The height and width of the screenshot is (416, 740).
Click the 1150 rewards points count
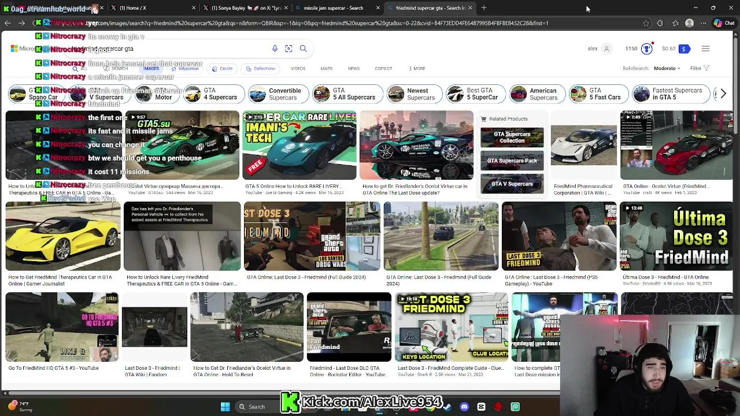[x=631, y=49]
